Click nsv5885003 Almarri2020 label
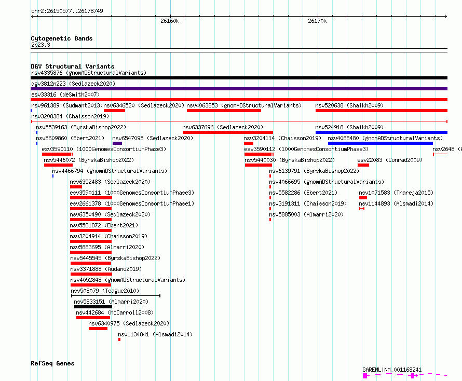This screenshot has height=381, width=462. (306, 214)
